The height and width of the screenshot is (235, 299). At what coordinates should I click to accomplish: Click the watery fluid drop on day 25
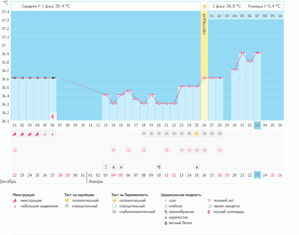(196, 167)
